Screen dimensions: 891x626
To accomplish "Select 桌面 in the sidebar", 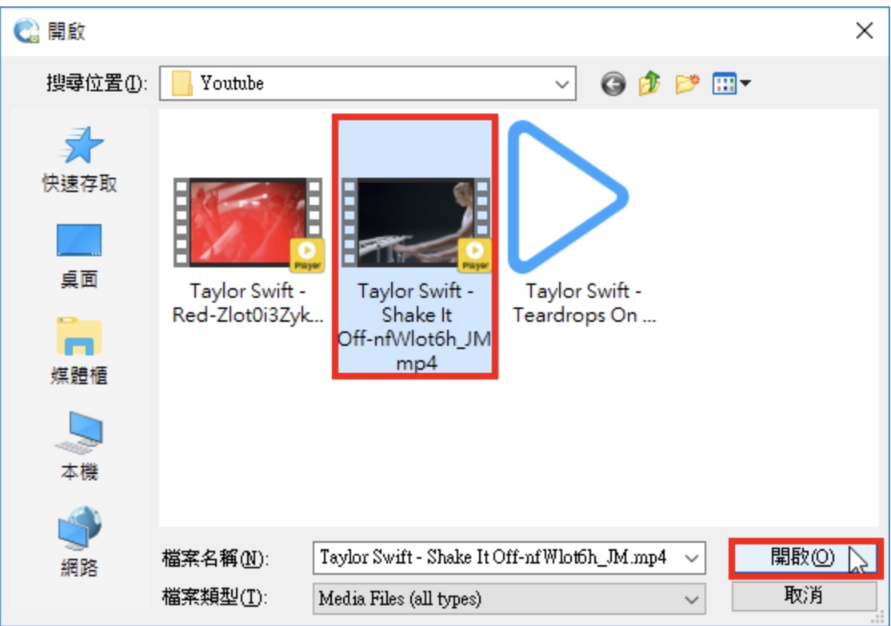I will (x=79, y=256).
